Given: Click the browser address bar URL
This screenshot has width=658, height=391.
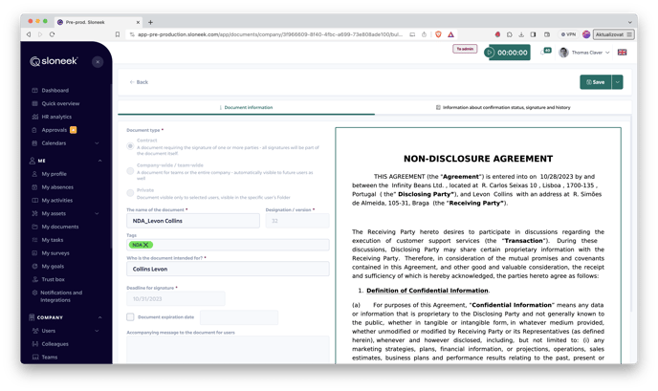Looking at the screenshot, I should [x=270, y=34].
